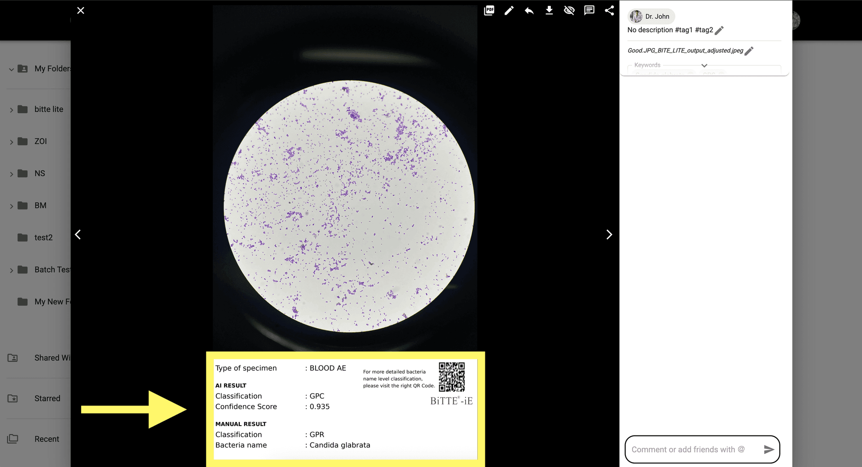Viewport: 862px width, 467px height.
Task: Rename the file Good.JPG_BITE_LITE_output_adjusted.jpeg
Action: click(749, 51)
